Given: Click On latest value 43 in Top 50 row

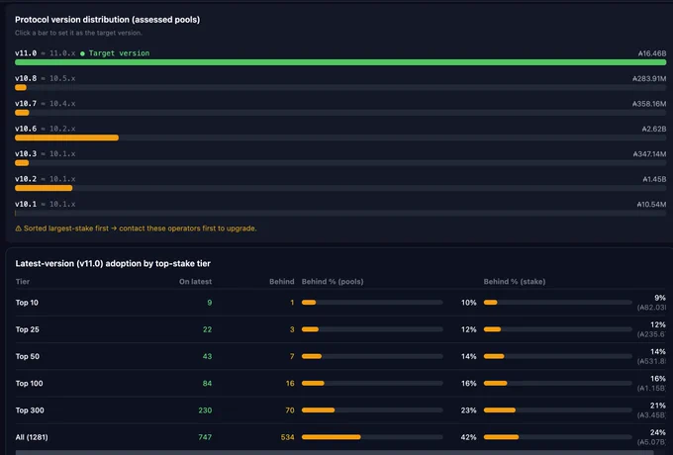Looking at the screenshot, I should coord(207,356).
